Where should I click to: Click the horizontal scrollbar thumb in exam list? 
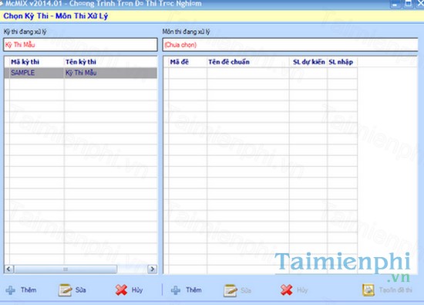[66, 269]
